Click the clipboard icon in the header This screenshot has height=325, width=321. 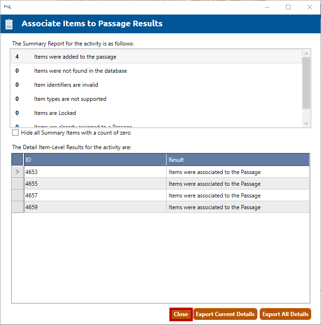pos(9,24)
